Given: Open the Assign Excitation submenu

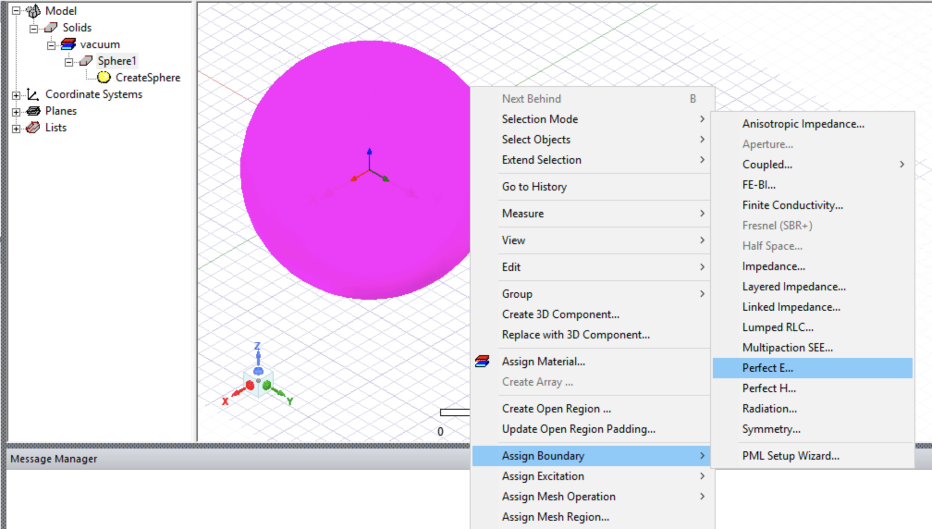Looking at the screenshot, I should 543,476.
